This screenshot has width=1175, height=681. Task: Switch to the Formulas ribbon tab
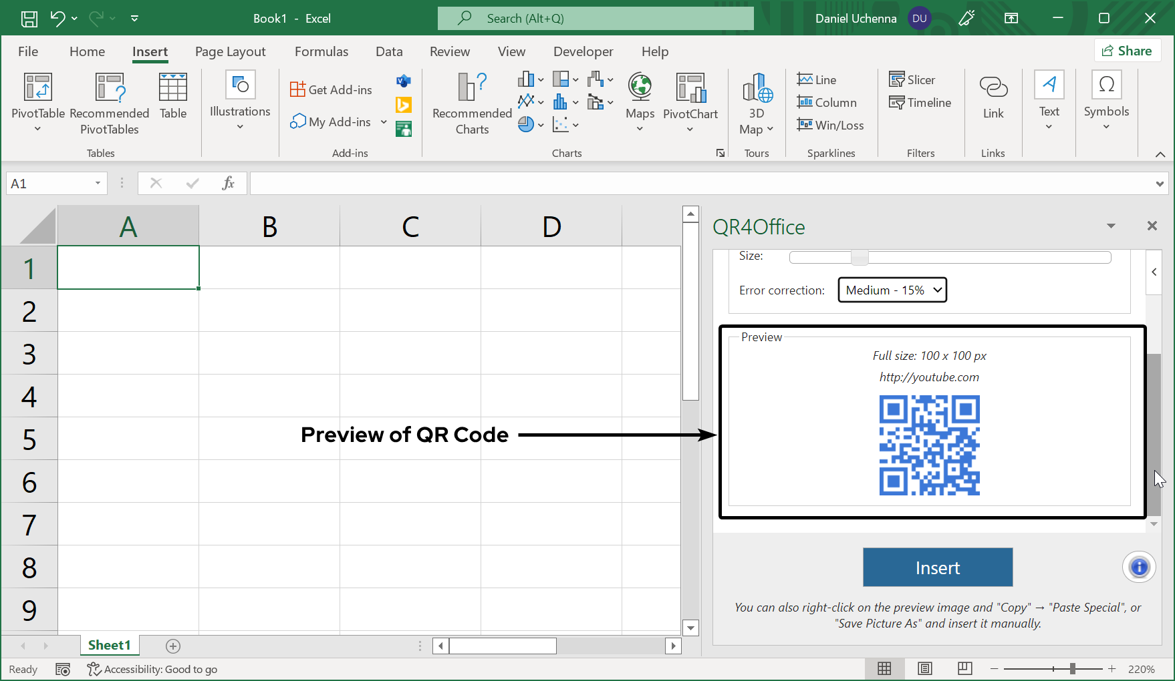point(321,51)
